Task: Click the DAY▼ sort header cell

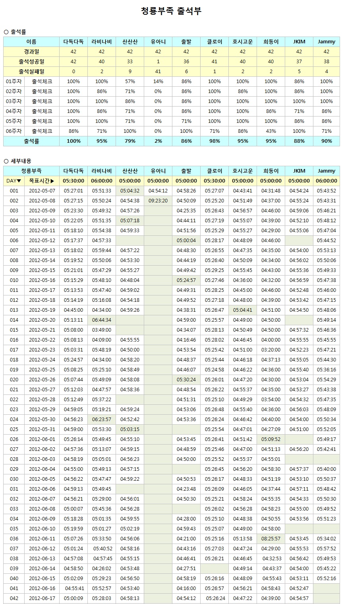Action: click(x=14, y=181)
